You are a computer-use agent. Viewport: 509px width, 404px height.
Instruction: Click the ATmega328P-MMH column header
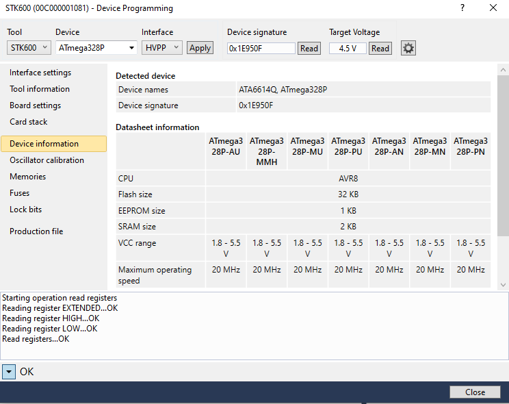(x=267, y=151)
